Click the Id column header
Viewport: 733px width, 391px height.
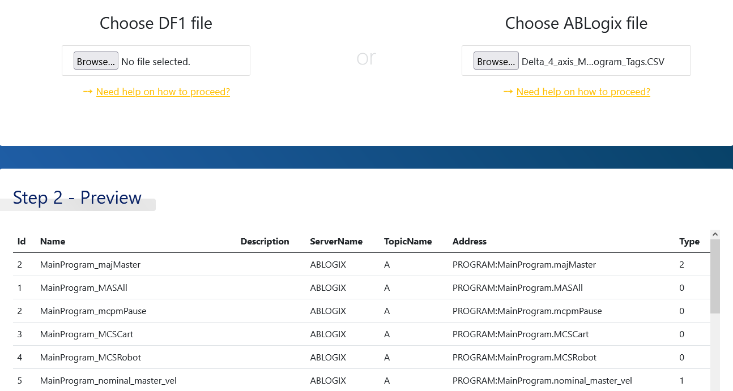tap(22, 241)
